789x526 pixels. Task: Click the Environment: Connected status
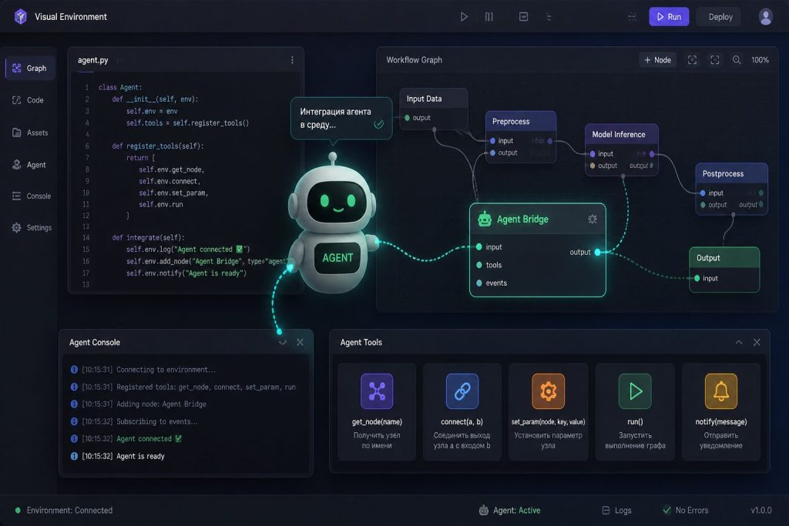click(x=63, y=510)
